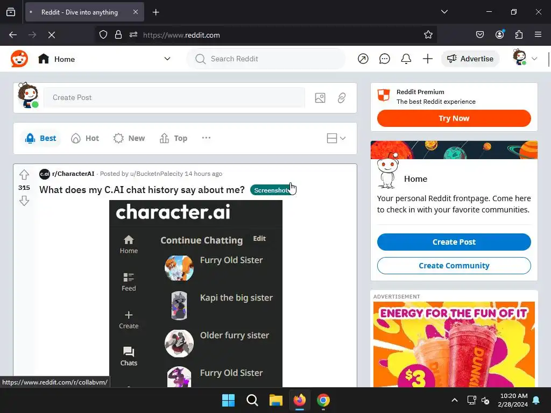Click the tray network display icon
Image resolution: width=551 pixels, height=413 pixels.
click(471, 400)
